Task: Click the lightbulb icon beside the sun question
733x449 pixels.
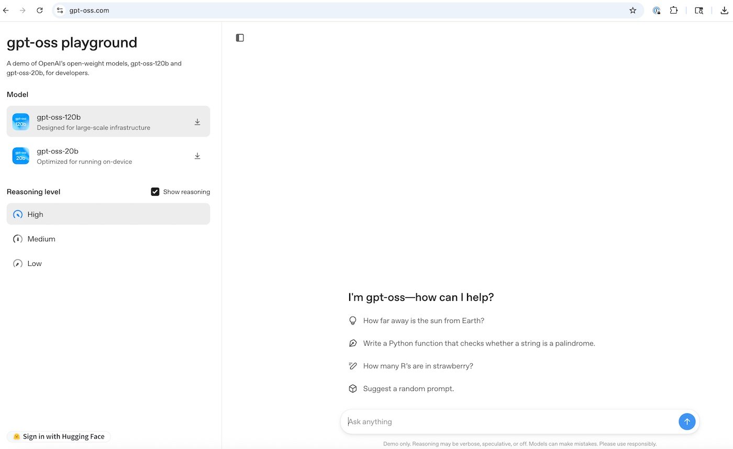Action: pyautogui.click(x=352, y=320)
